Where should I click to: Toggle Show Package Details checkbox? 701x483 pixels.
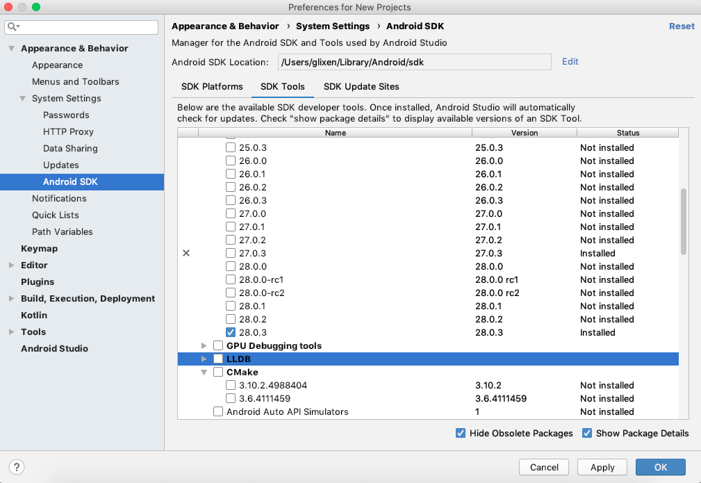pos(587,433)
